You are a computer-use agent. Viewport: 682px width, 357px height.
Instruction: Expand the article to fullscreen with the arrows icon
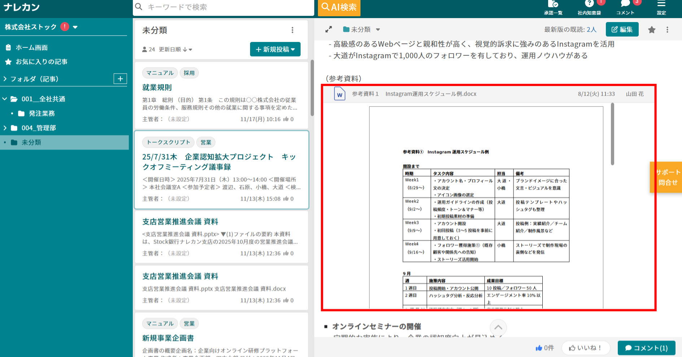[x=329, y=29]
